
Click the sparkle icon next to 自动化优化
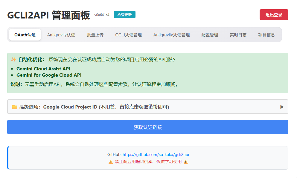[x=13, y=59]
